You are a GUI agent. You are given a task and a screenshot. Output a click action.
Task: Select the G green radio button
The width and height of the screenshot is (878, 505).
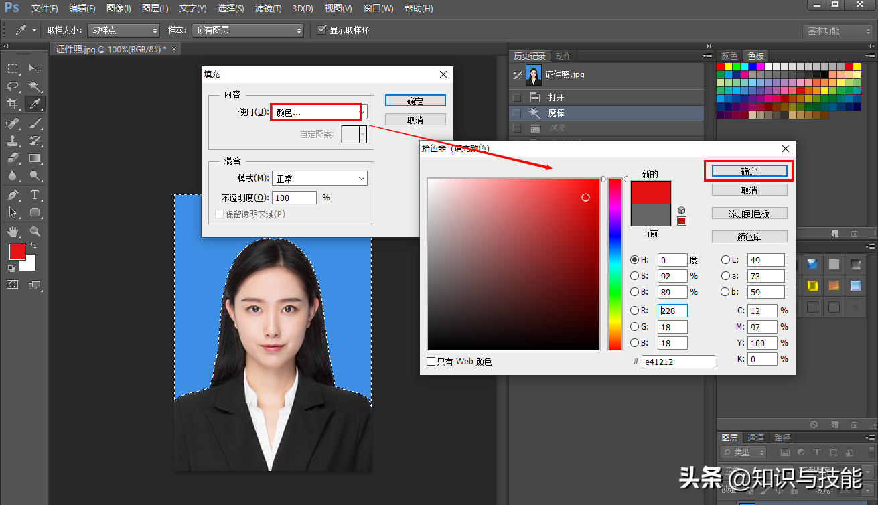click(634, 327)
